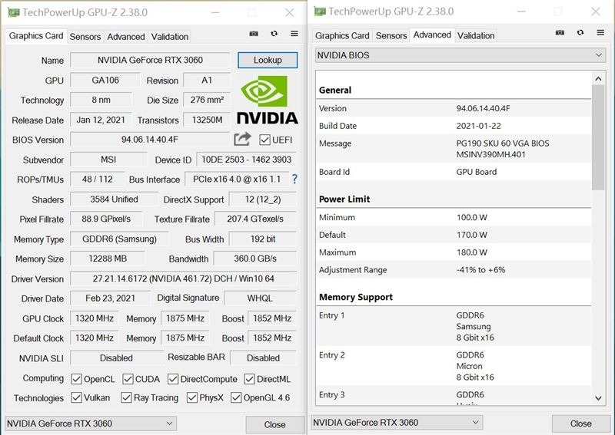Click the BIOS export share icon

[242, 139]
